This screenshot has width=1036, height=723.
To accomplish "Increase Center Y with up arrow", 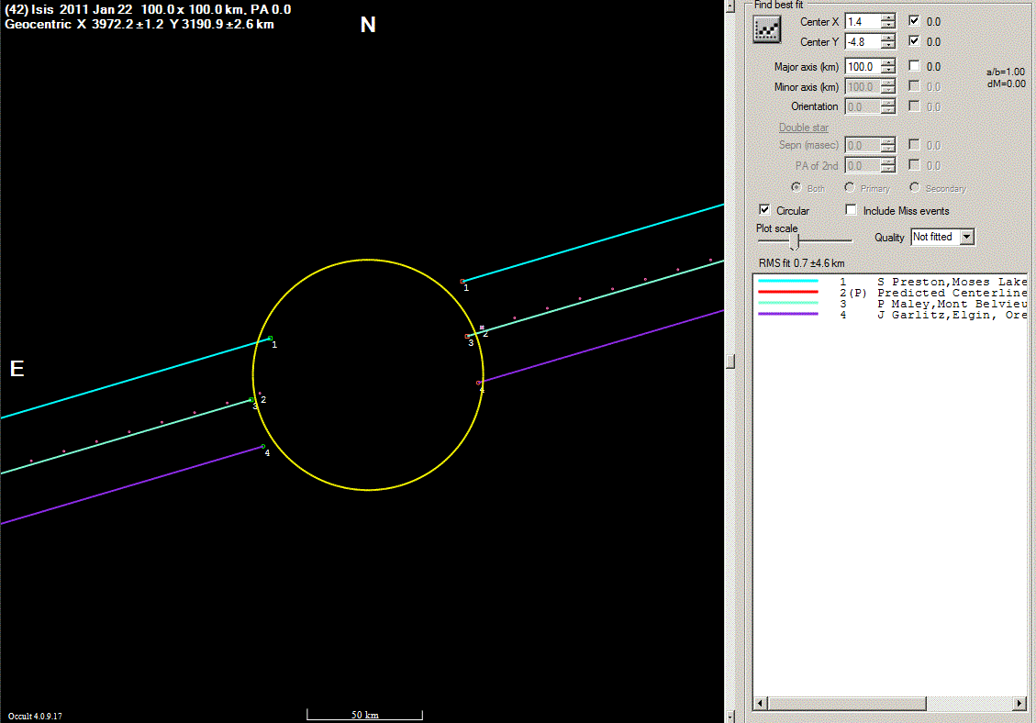I will [x=888, y=38].
